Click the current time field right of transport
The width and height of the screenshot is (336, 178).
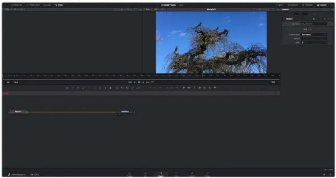pos(273,82)
